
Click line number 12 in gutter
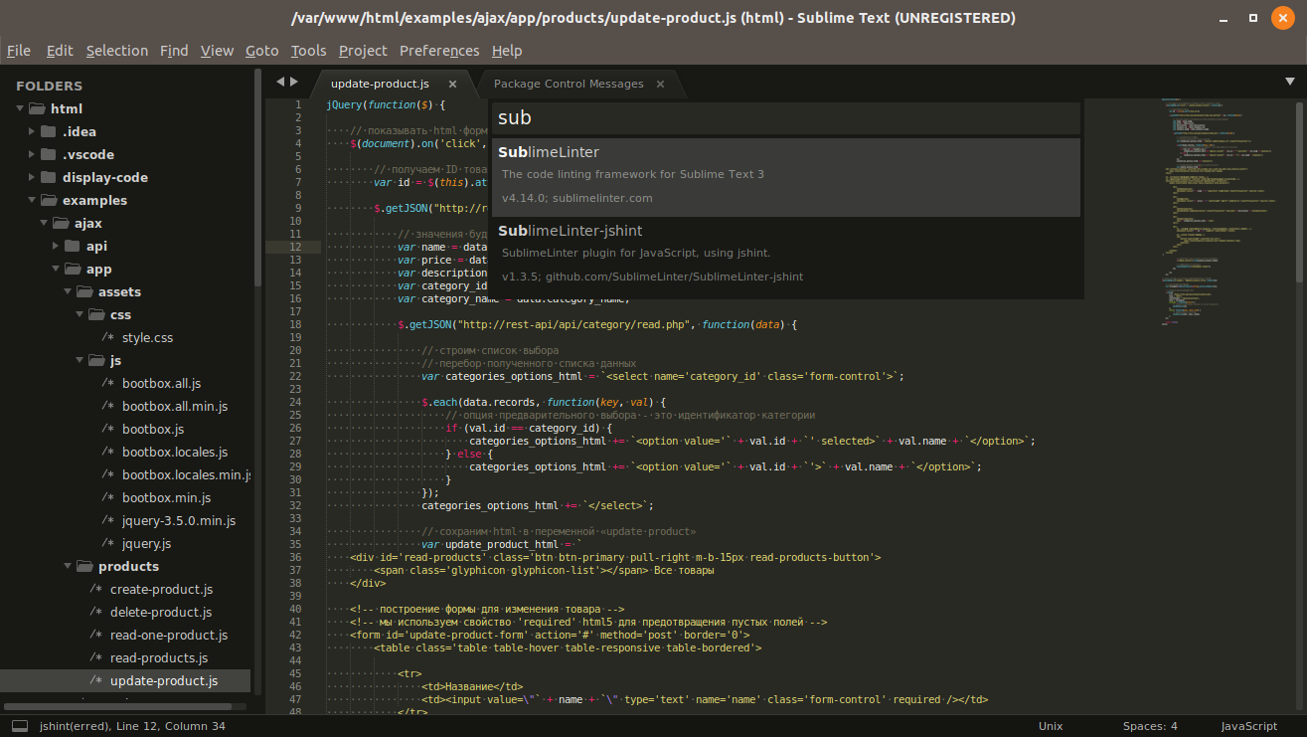tap(294, 247)
